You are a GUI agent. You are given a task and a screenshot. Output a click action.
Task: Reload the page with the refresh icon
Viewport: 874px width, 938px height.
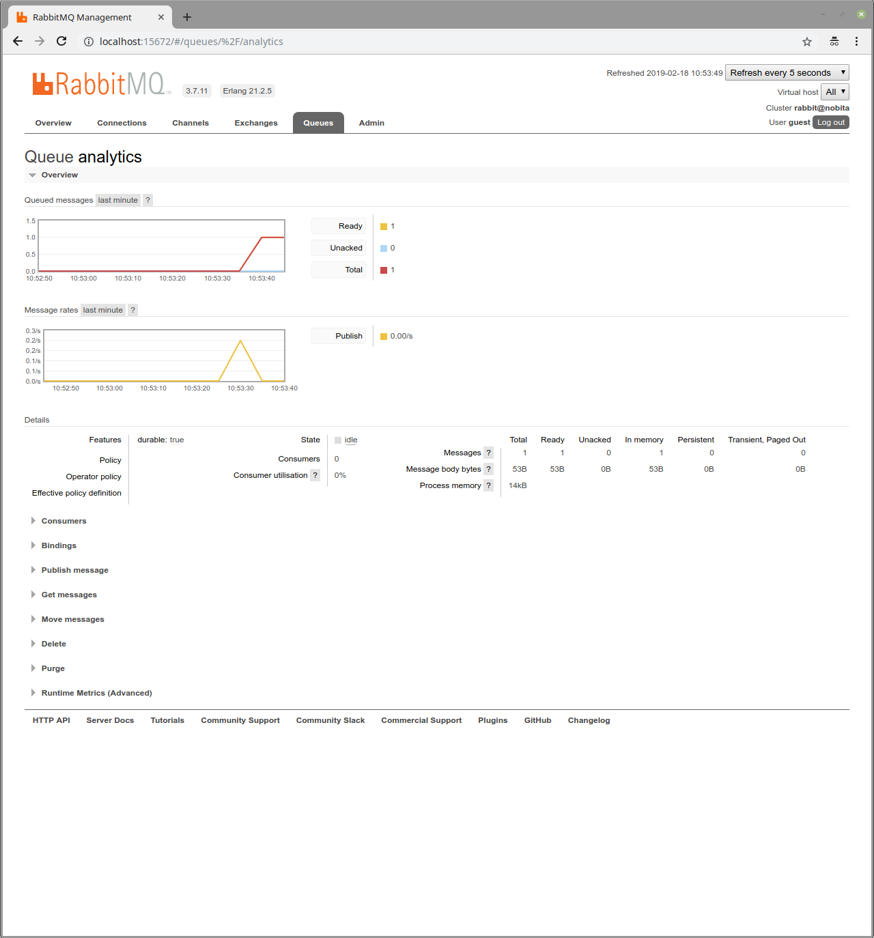point(61,42)
